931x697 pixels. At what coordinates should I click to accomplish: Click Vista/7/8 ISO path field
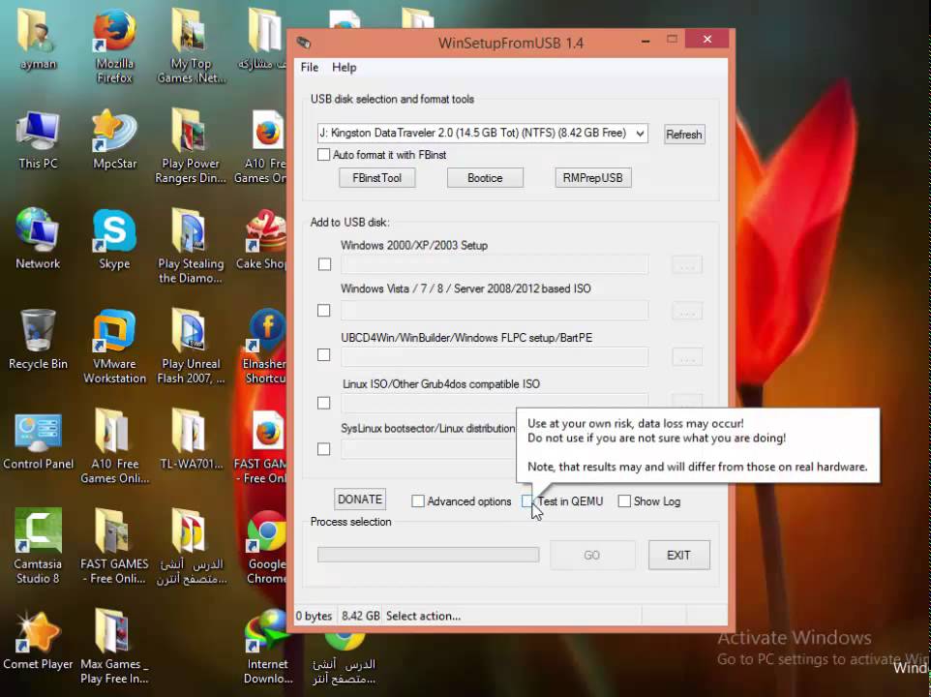(x=495, y=311)
